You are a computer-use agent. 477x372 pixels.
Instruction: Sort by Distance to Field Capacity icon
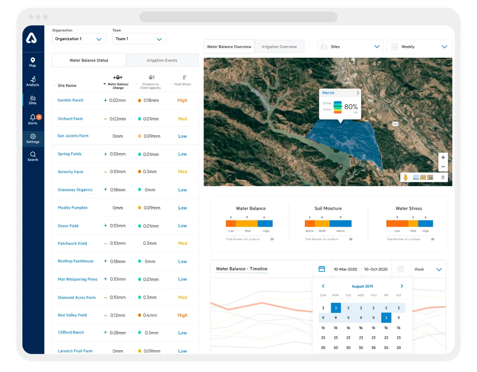[152, 77]
